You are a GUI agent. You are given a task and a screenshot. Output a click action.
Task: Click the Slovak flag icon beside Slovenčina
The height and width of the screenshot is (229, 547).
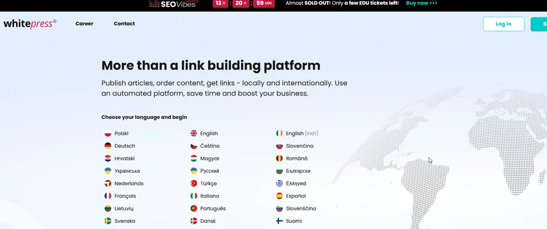pyautogui.click(x=279, y=146)
